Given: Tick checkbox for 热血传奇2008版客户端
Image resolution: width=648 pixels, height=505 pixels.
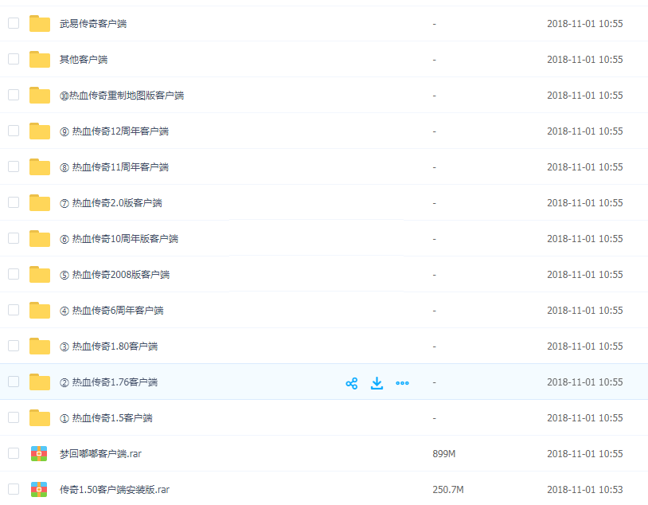Looking at the screenshot, I should point(14,274).
